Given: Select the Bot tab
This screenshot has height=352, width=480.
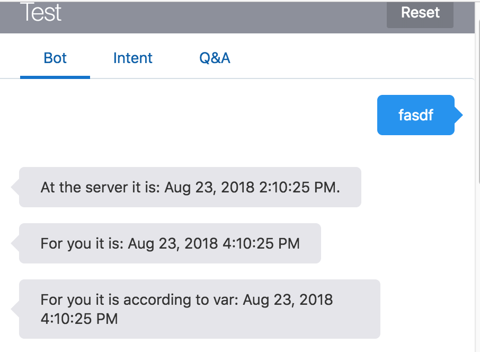Looking at the screenshot, I should (55, 58).
